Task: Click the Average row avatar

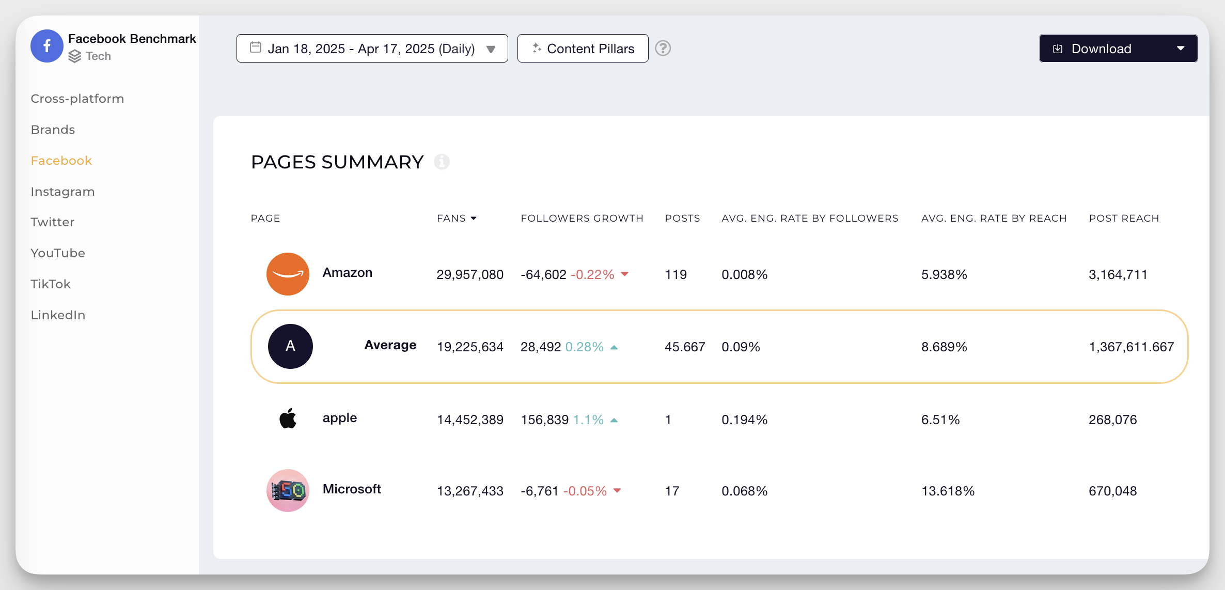Action: [x=290, y=346]
